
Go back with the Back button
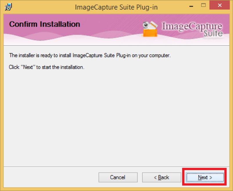coord(162,177)
